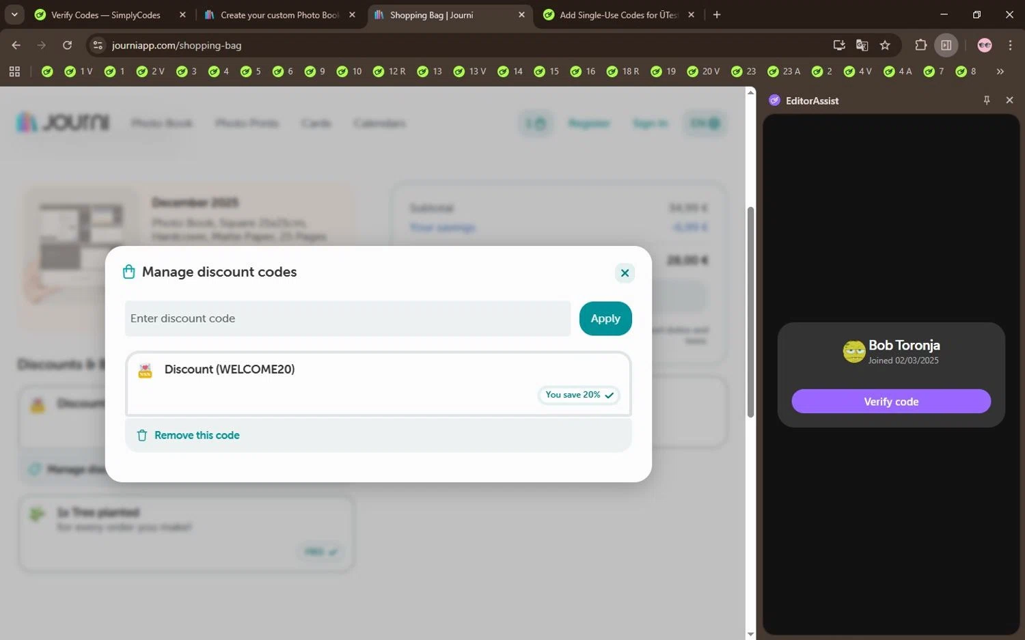This screenshot has width=1025, height=640.
Task: Focus the Enter discount code field
Action: click(347, 318)
